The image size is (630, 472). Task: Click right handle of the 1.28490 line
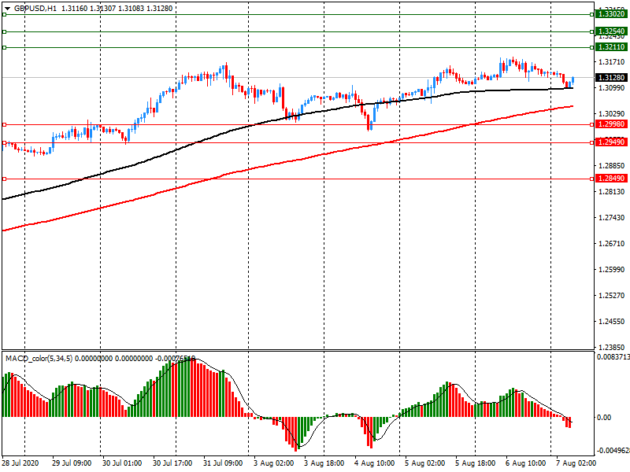(x=592, y=179)
